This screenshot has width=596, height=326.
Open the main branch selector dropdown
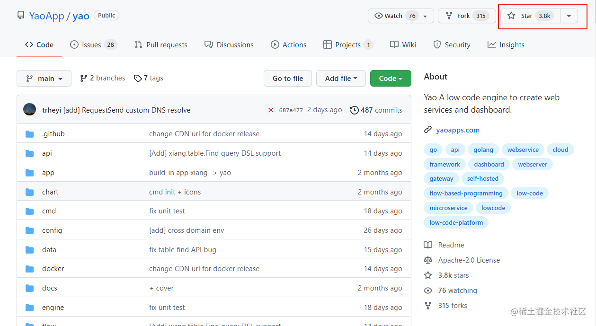44,79
